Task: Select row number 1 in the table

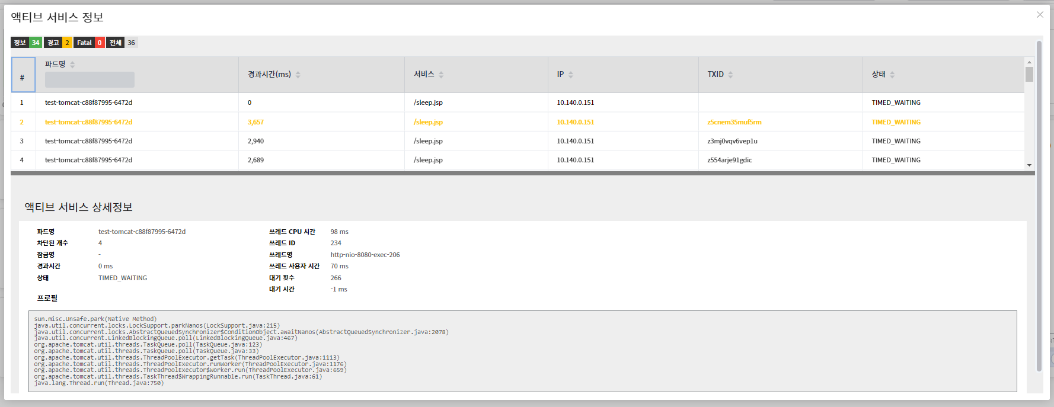Action: (22, 102)
